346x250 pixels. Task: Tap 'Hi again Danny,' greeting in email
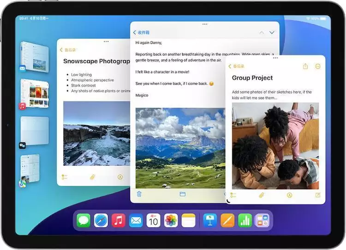tap(149, 43)
